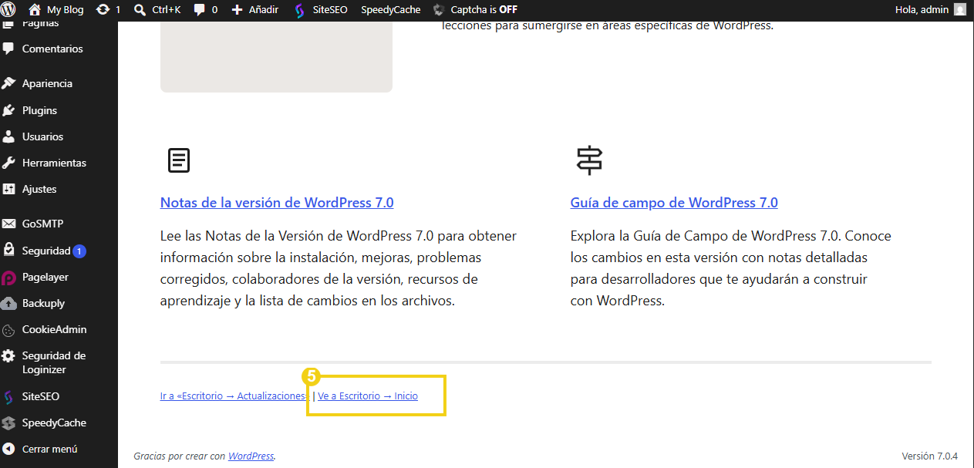Click the release notes document icon

pos(179,160)
